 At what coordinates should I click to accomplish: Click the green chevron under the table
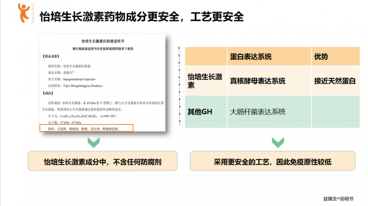click(278, 142)
